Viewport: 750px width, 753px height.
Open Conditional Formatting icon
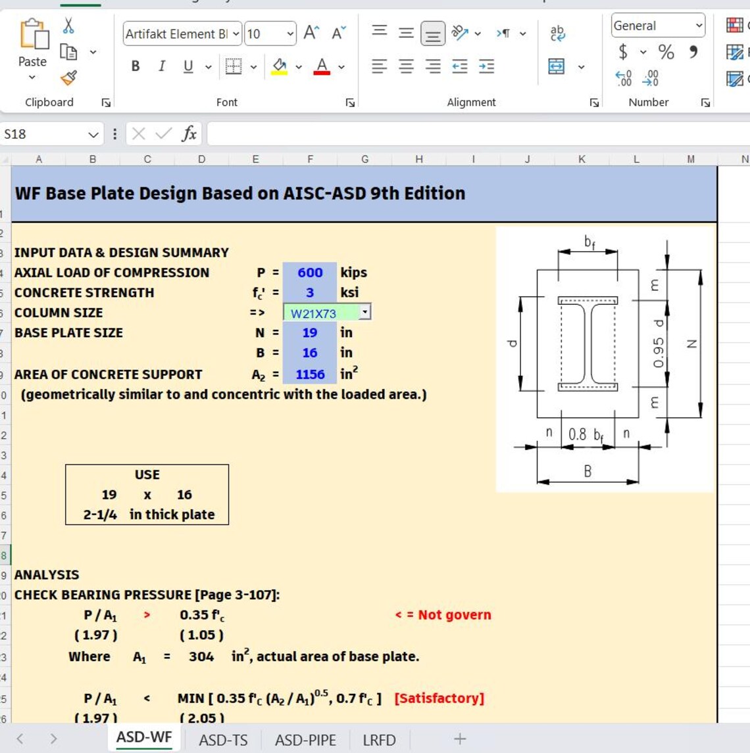(x=735, y=25)
